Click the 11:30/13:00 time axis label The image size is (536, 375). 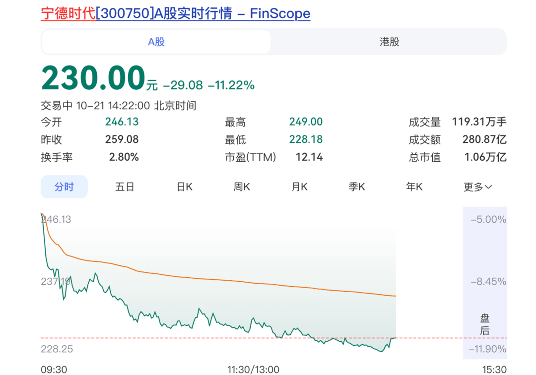pos(253,370)
